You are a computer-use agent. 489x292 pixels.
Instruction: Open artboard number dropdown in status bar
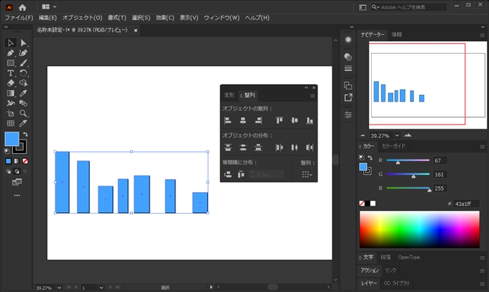point(101,288)
